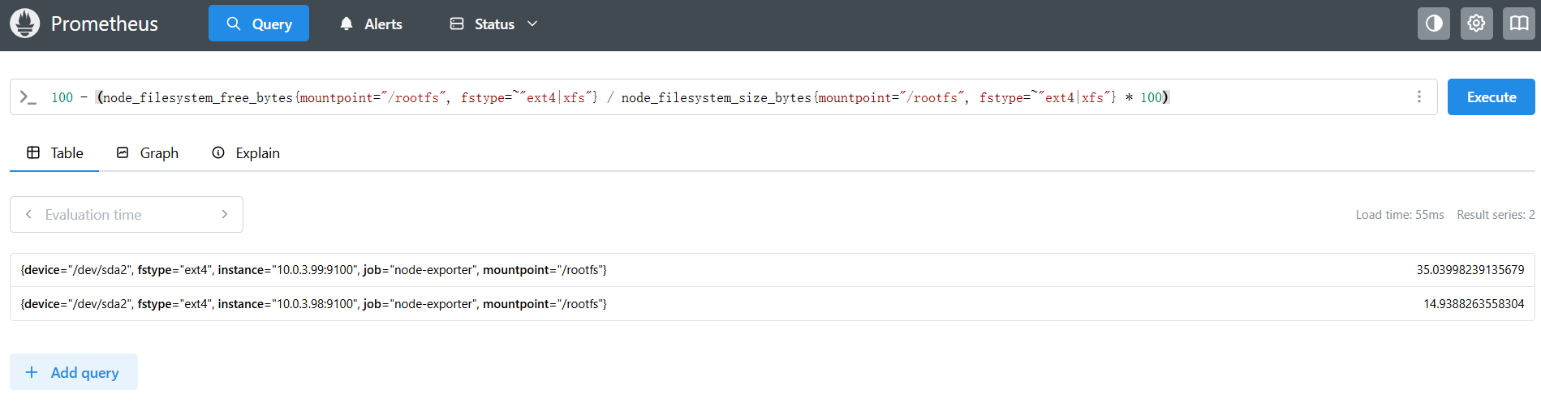Open the Prometheus home title link
This screenshot has height=403, width=1541.
(x=104, y=24)
